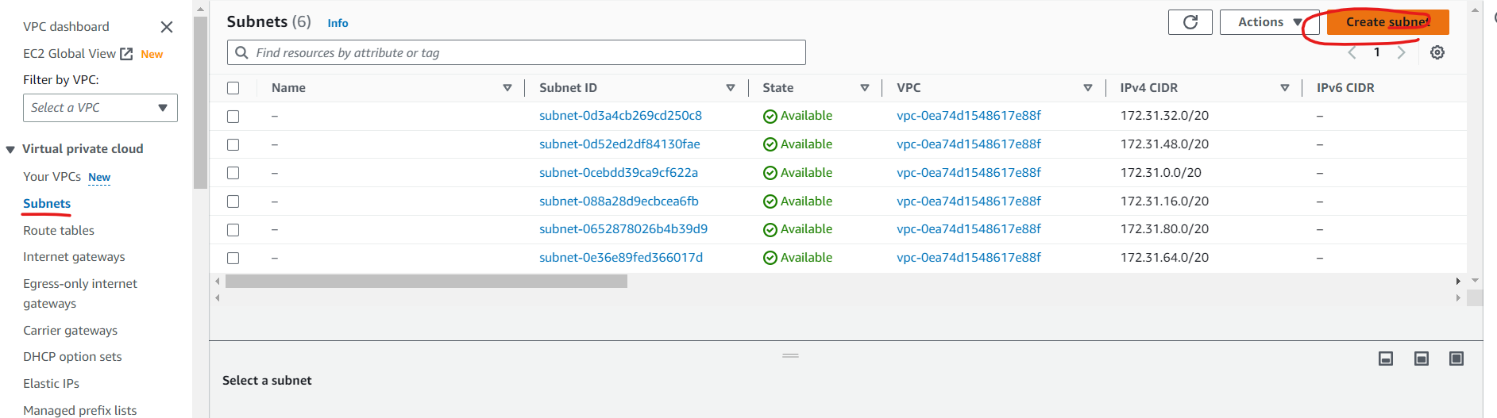
Task: Click the 172.31.48.0/20 CIDR cell
Action: click(x=1164, y=144)
